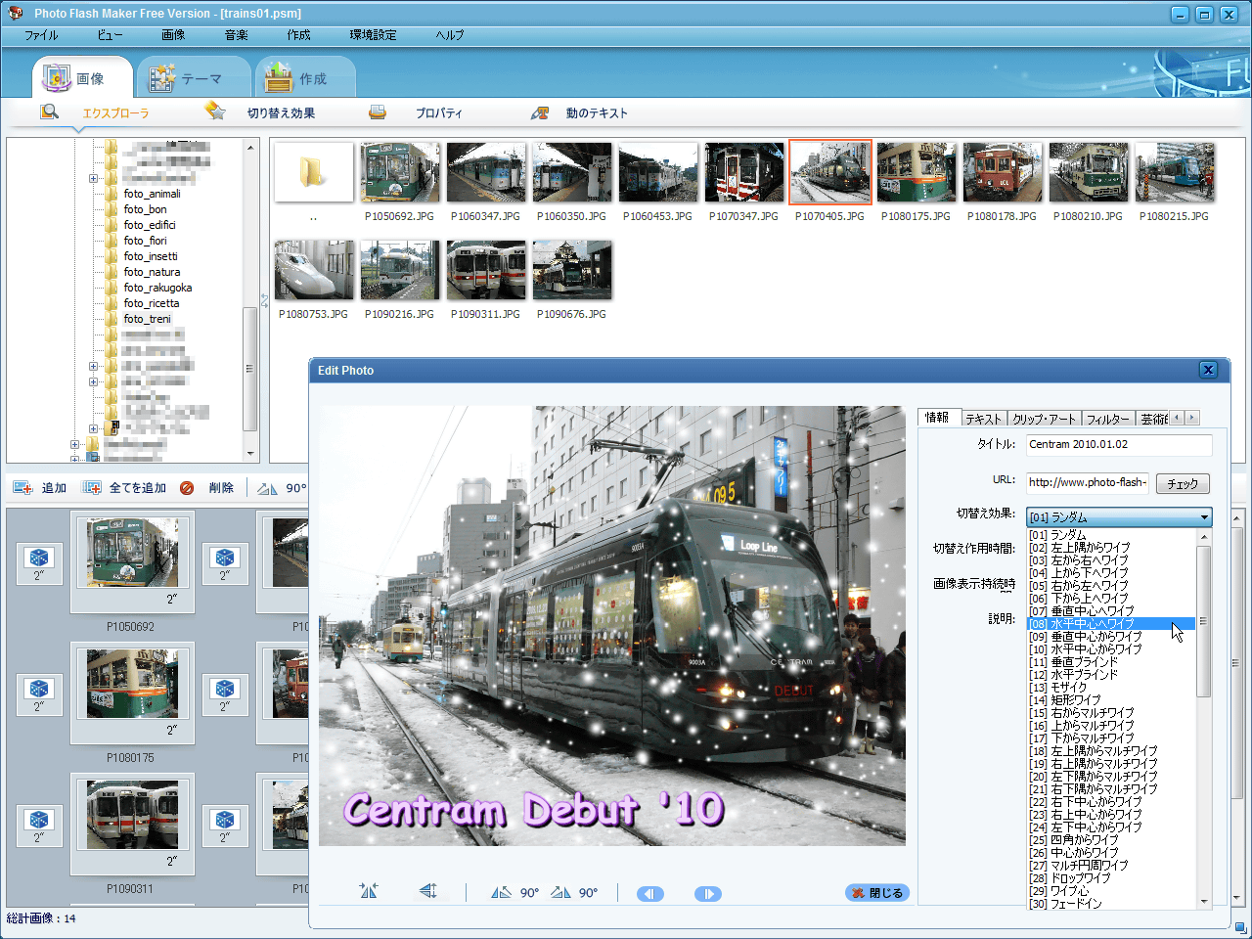Click the vertical flip icon in Edit Photo

click(427, 891)
